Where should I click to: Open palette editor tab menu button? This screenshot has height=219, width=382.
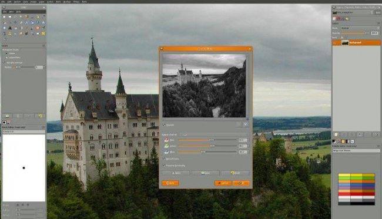(378, 146)
